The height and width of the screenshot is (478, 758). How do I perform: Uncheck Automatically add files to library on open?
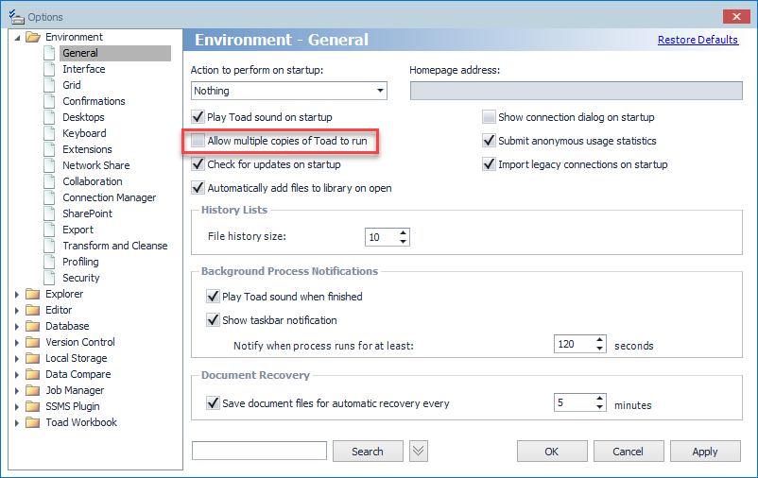pos(198,188)
